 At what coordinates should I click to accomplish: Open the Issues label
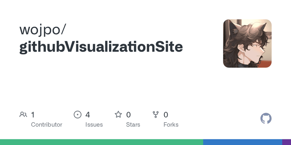(94, 125)
